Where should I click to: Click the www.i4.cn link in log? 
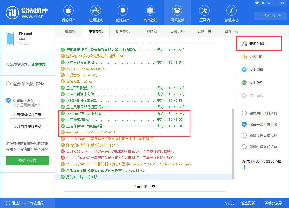(137, 171)
